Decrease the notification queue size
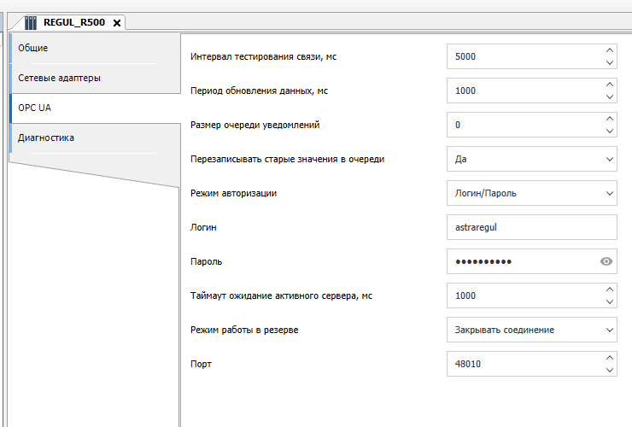 [609, 131]
